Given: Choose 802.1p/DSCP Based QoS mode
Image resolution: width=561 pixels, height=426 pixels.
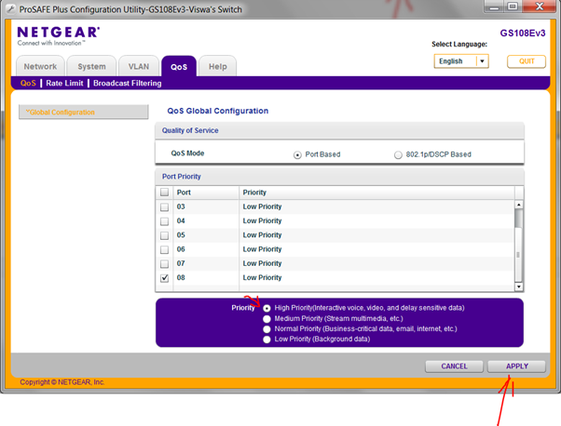Looking at the screenshot, I should point(398,155).
